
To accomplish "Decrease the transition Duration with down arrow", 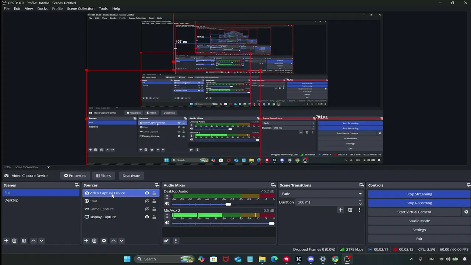I will 360,204.
